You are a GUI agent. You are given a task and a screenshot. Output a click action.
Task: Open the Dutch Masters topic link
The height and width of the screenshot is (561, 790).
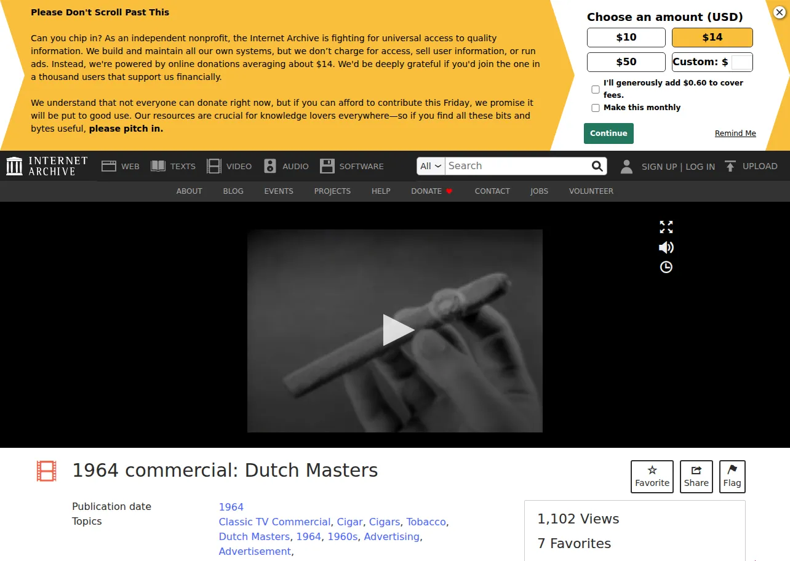coord(254,536)
